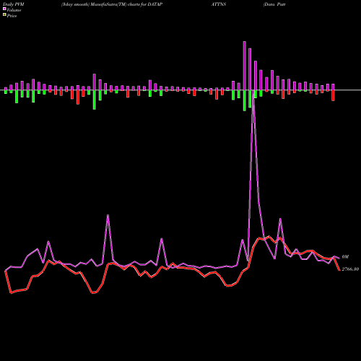Click the 'Daily PVM' title text
This screenshot has height=361, width=361.
(x=14, y=4)
